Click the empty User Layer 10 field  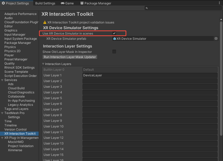pos(150,126)
